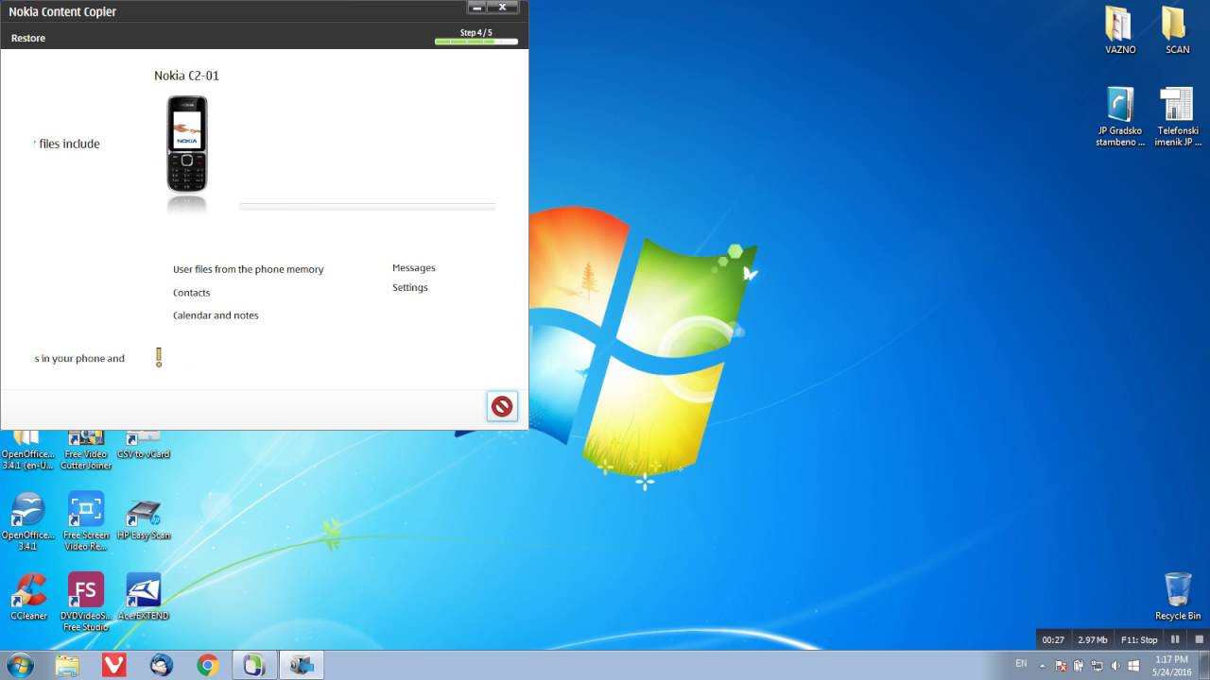The image size is (1210, 680).
Task: Click the recorder elapsed time 00:27
Action: click(1053, 639)
